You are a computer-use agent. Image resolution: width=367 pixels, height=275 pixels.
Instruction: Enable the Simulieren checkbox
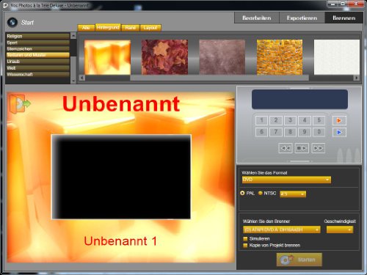tap(245, 238)
